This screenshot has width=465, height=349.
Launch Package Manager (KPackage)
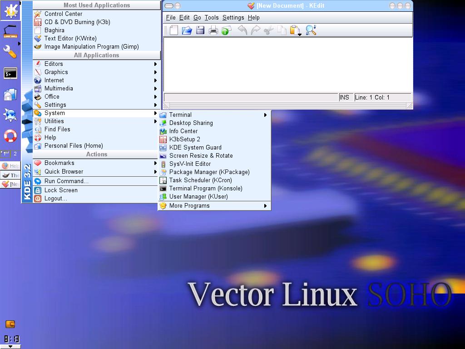point(214,172)
